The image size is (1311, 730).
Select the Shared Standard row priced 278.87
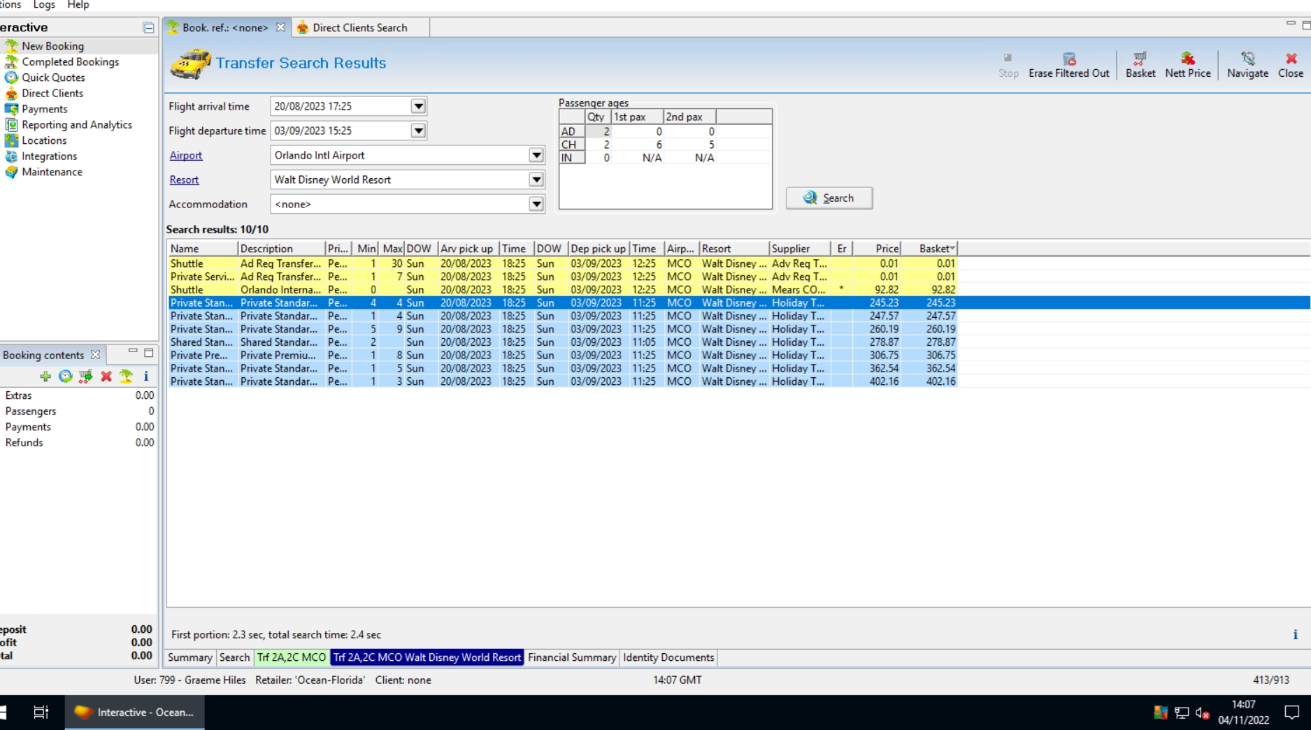tap(562, 342)
